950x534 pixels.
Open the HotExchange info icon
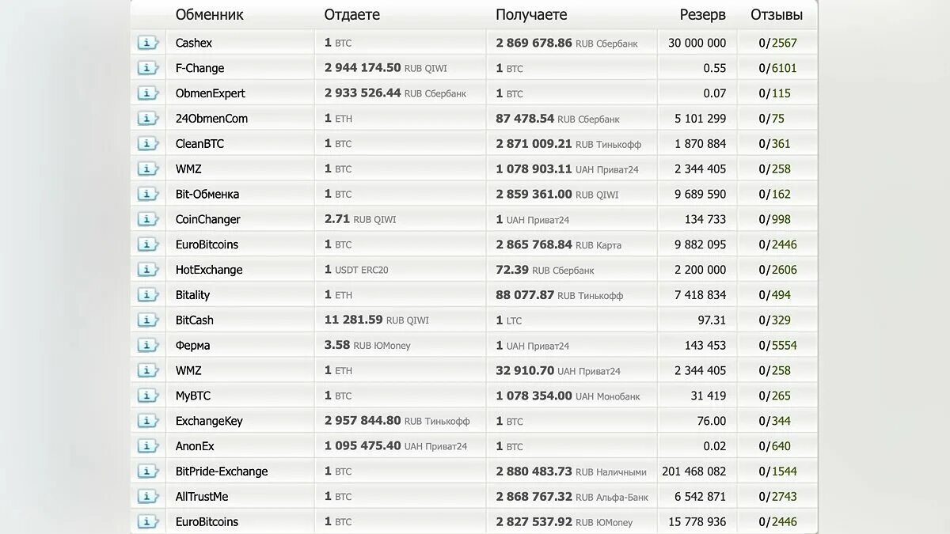pos(148,270)
